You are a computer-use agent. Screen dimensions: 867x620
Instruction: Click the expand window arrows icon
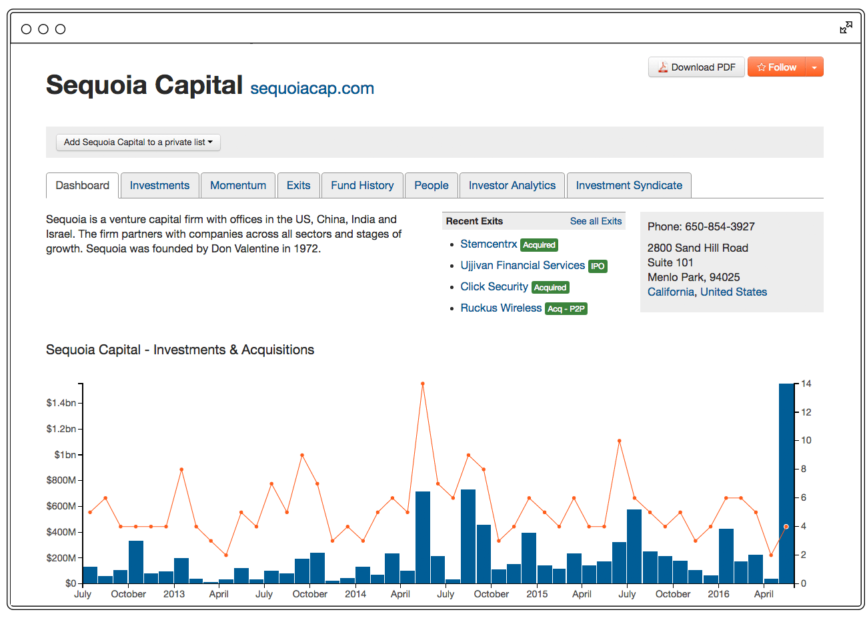846,27
